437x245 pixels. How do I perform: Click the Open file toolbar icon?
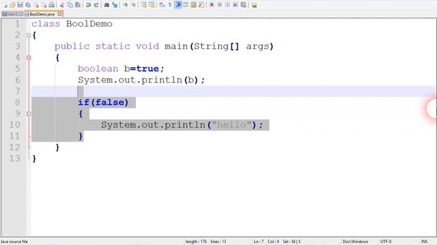[12, 5]
